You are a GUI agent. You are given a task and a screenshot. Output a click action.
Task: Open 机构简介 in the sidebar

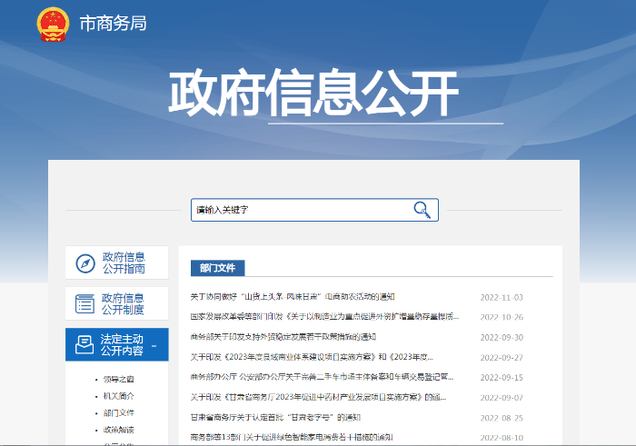click(x=118, y=396)
